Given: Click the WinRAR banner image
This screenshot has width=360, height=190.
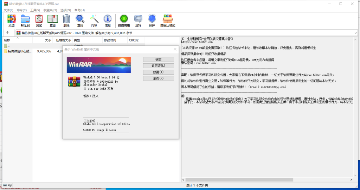Looking at the screenshot, I should (99, 65).
